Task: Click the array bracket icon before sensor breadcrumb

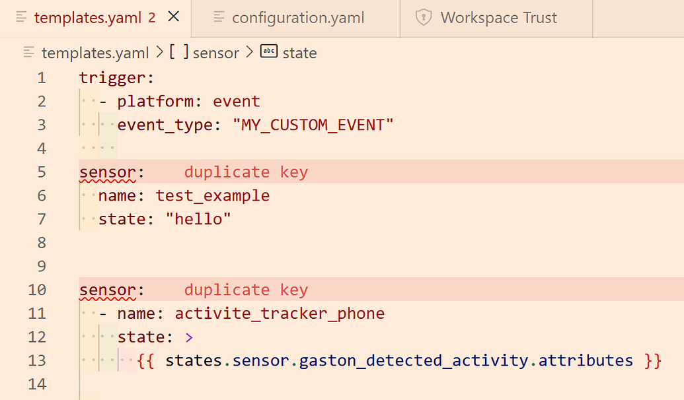Action: pyautogui.click(x=180, y=52)
